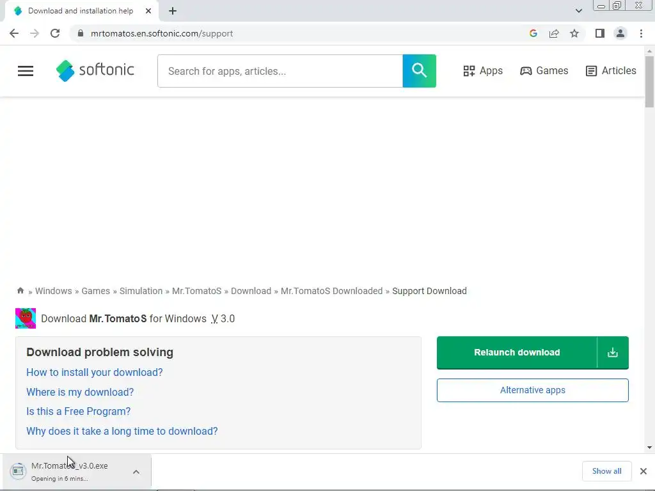Viewport: 655px width, 491px height.
Task: Bookmark this page with the star
Action: point(574,33)
